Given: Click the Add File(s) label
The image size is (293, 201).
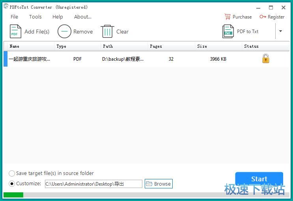Looking at the screenshot, I should pyautogui.click(x=37, y=32).
